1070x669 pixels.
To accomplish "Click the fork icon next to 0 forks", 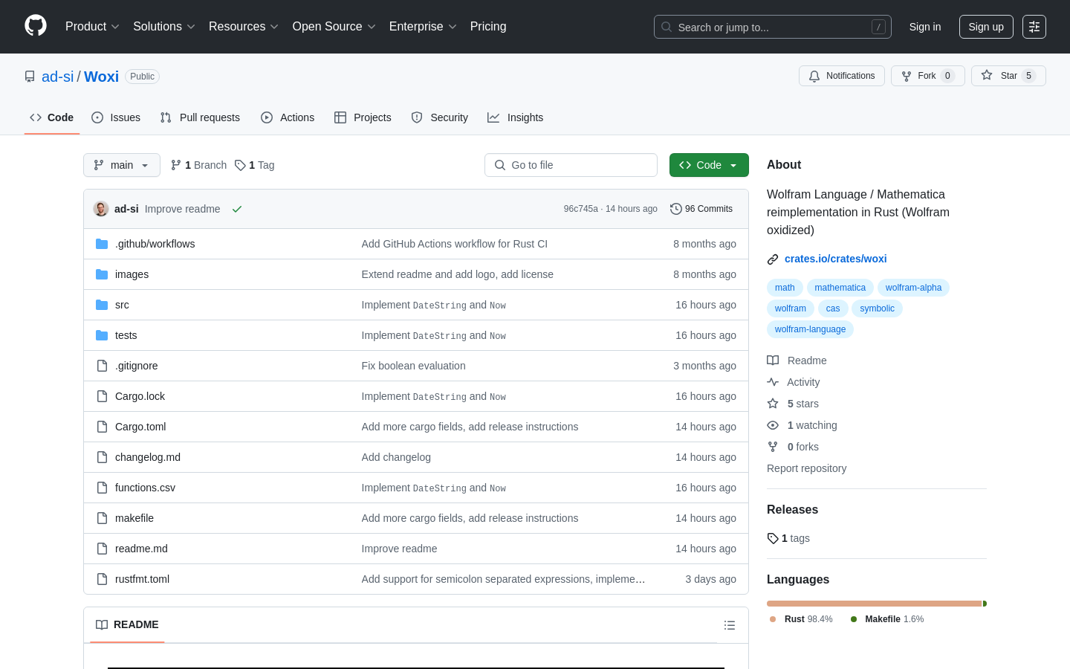I will 773,447.
